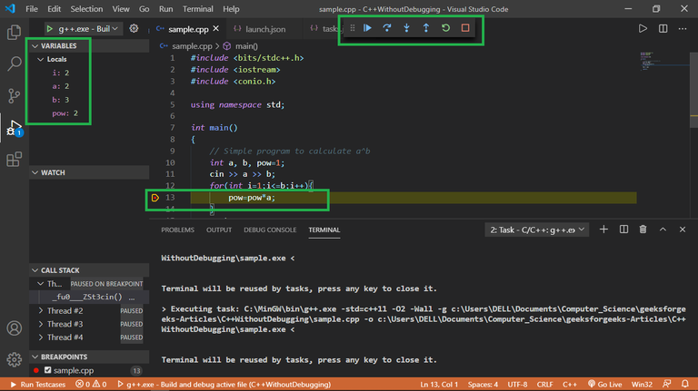Restart the debugging session
This screenshot has height=391, width=698.
445,28
